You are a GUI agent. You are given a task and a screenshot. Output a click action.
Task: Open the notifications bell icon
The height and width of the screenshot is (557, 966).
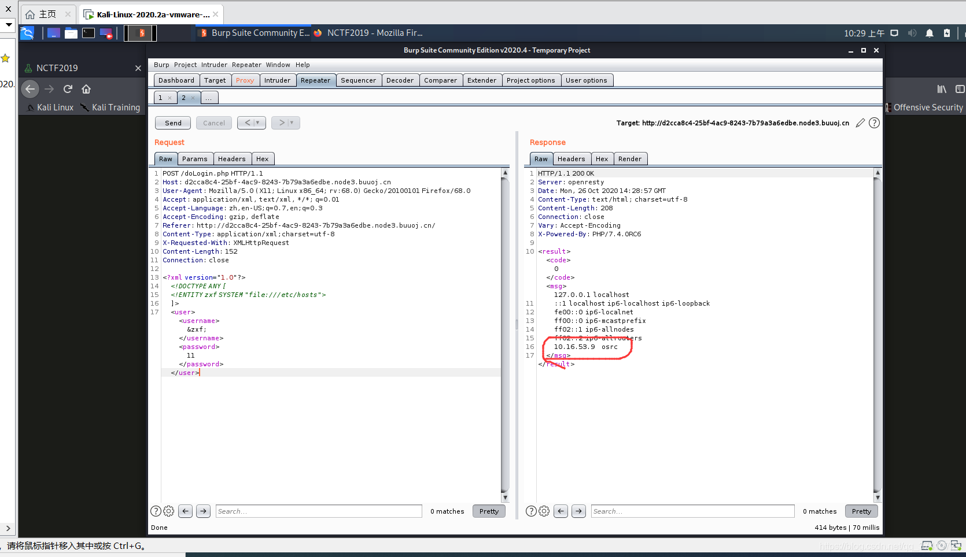930,33
